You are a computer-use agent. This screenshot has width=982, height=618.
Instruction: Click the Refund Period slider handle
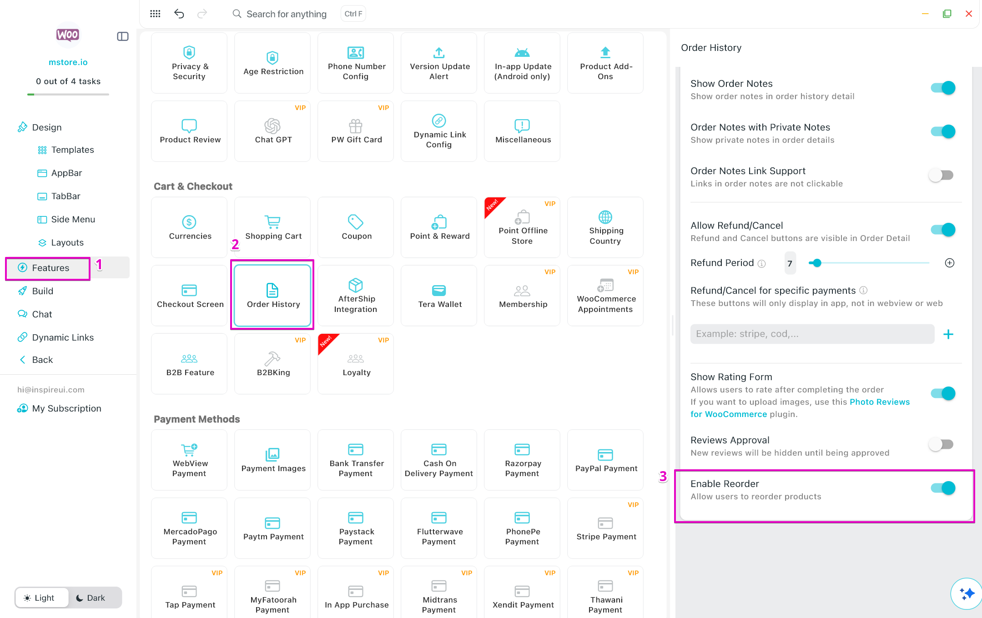tap(817, 263)
